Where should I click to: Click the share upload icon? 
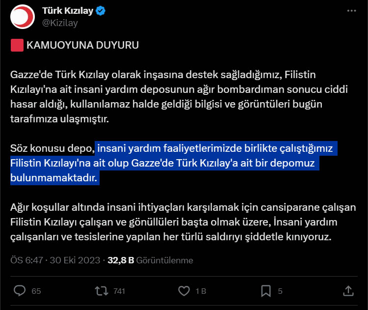348,291
